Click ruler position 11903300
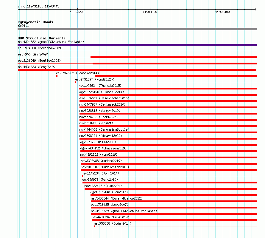 [x=150, y=12]
